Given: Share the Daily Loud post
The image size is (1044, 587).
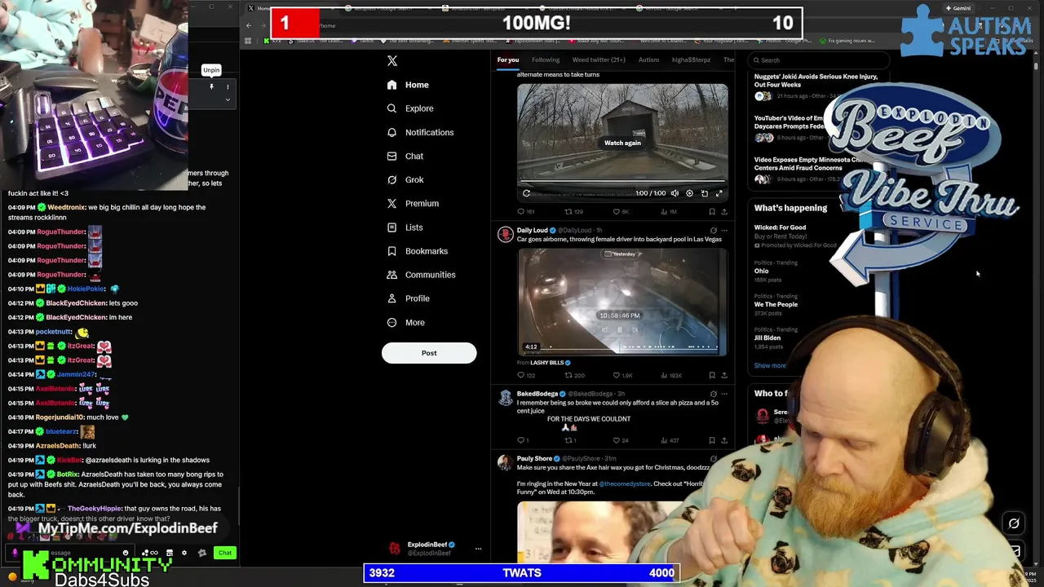Looking at the screenshot, I should click(x=723, y=376).
